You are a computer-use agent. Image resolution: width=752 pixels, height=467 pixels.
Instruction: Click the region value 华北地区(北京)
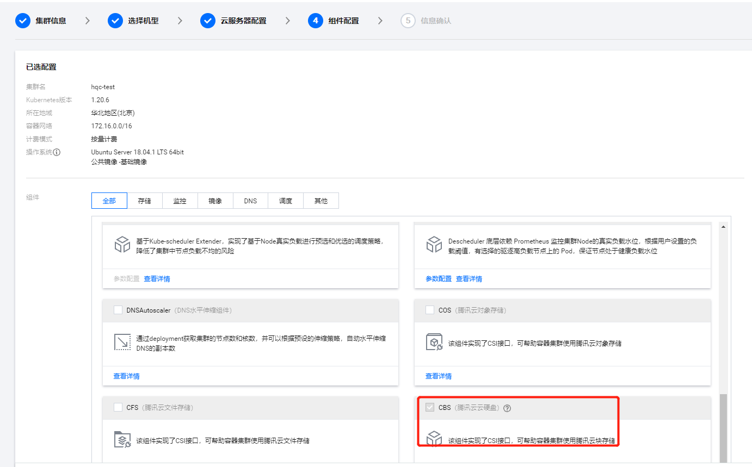[x=113, y=113]
